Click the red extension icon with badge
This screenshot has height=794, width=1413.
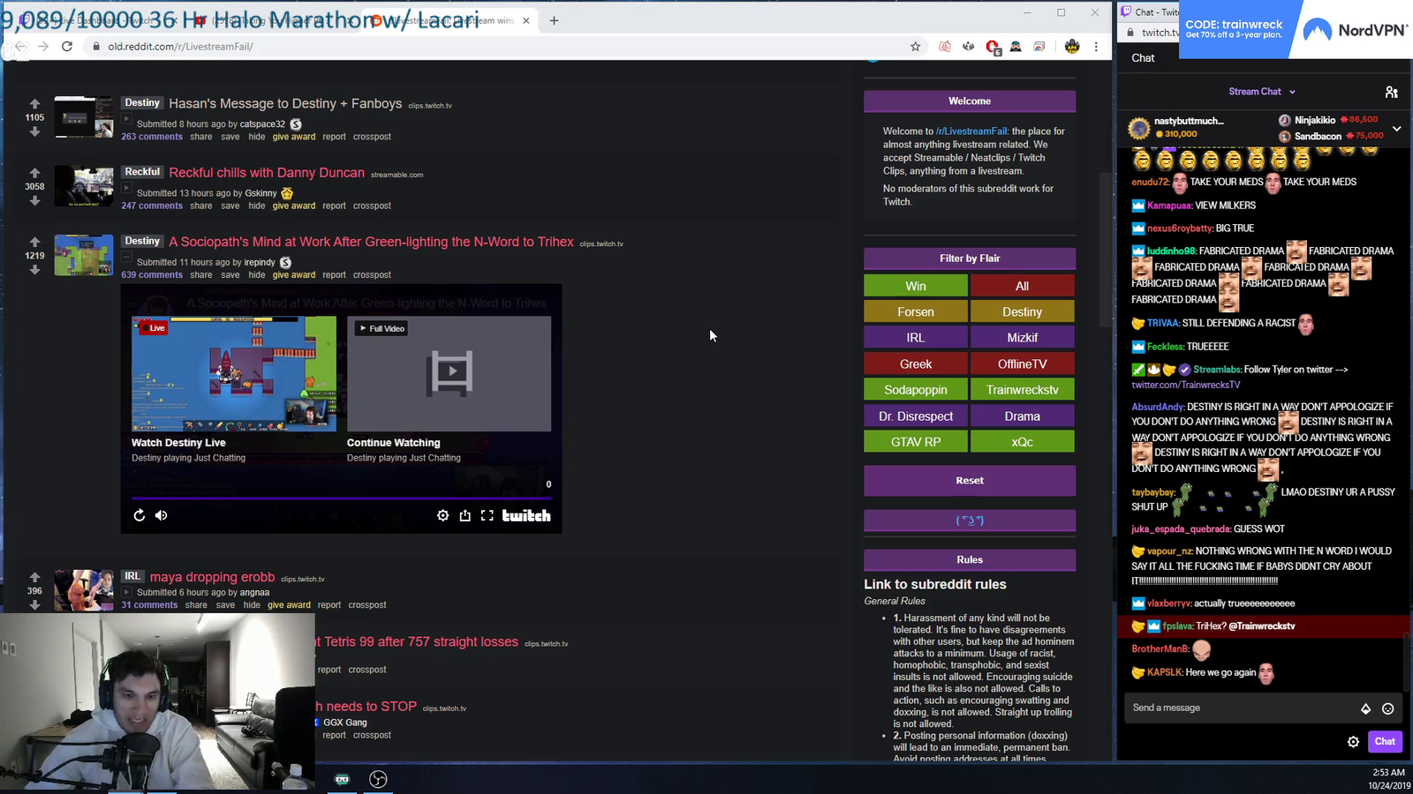pos(993,47)
